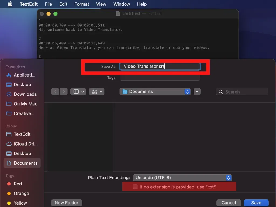Select On My Mac in the sidebar
Image resolution: width=276 pixels, height=207 pixels.
point(22,104)
